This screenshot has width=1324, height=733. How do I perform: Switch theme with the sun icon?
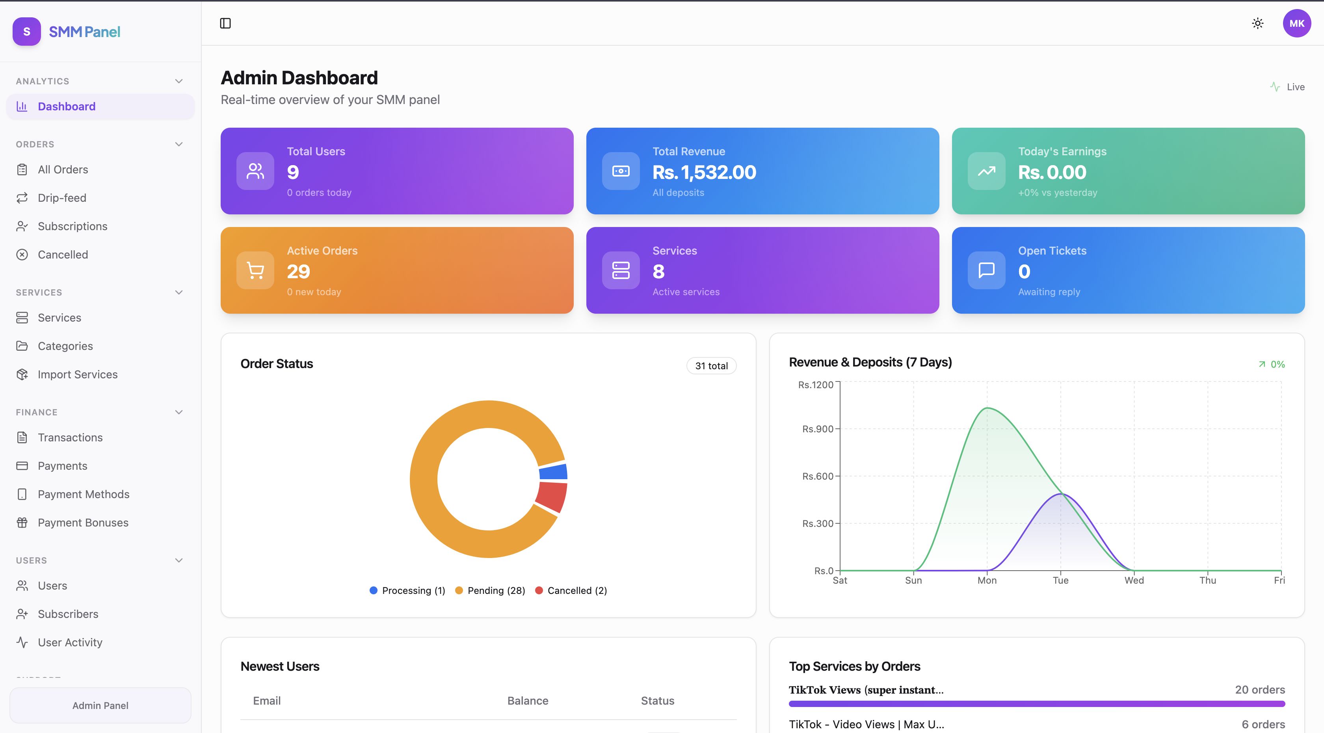pyautogui.click(x=1258, y=23)
